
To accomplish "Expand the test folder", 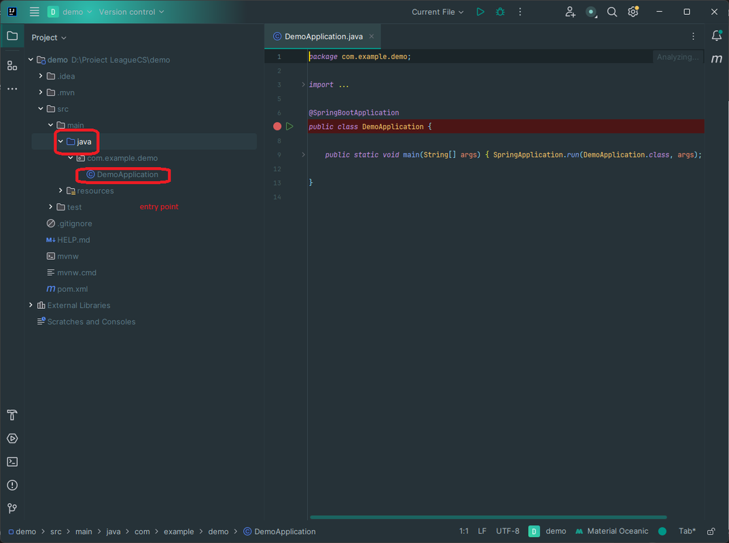I will (51, 207).
